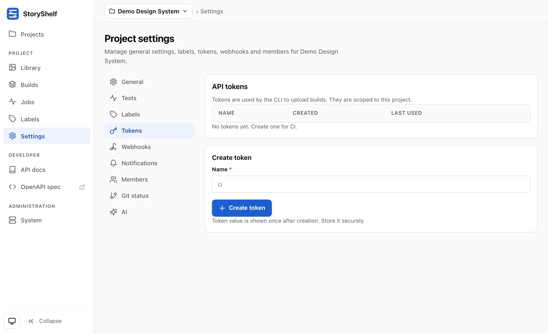Click the API tokens heading

point(230,86)
